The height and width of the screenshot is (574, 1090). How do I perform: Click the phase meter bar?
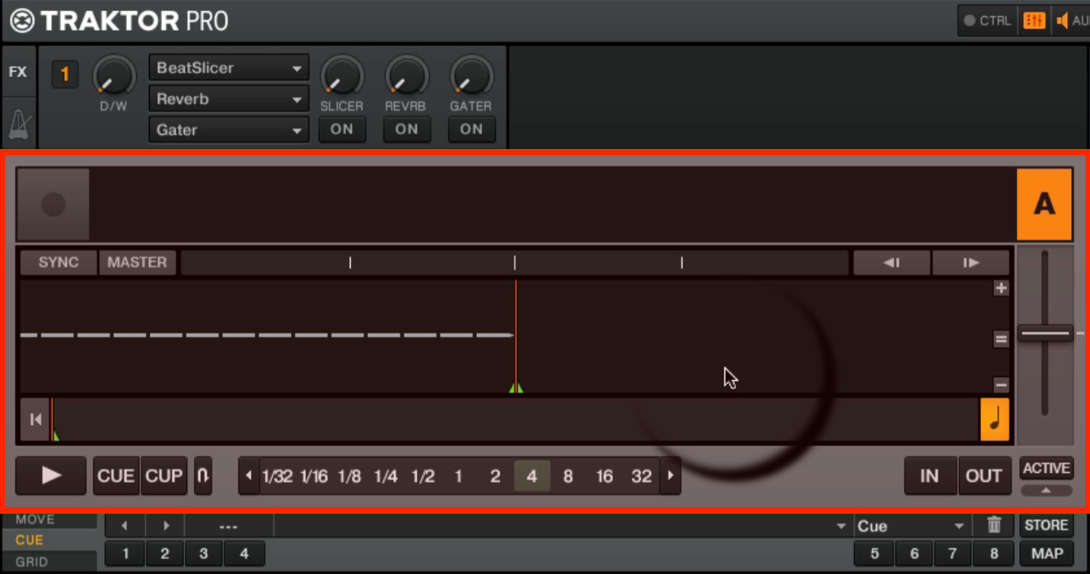pyautogui.click(x=514, y=262)
